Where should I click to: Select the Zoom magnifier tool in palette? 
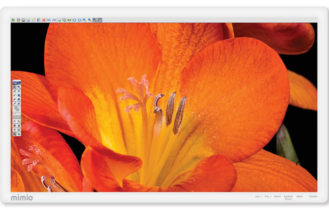[19, 87]
